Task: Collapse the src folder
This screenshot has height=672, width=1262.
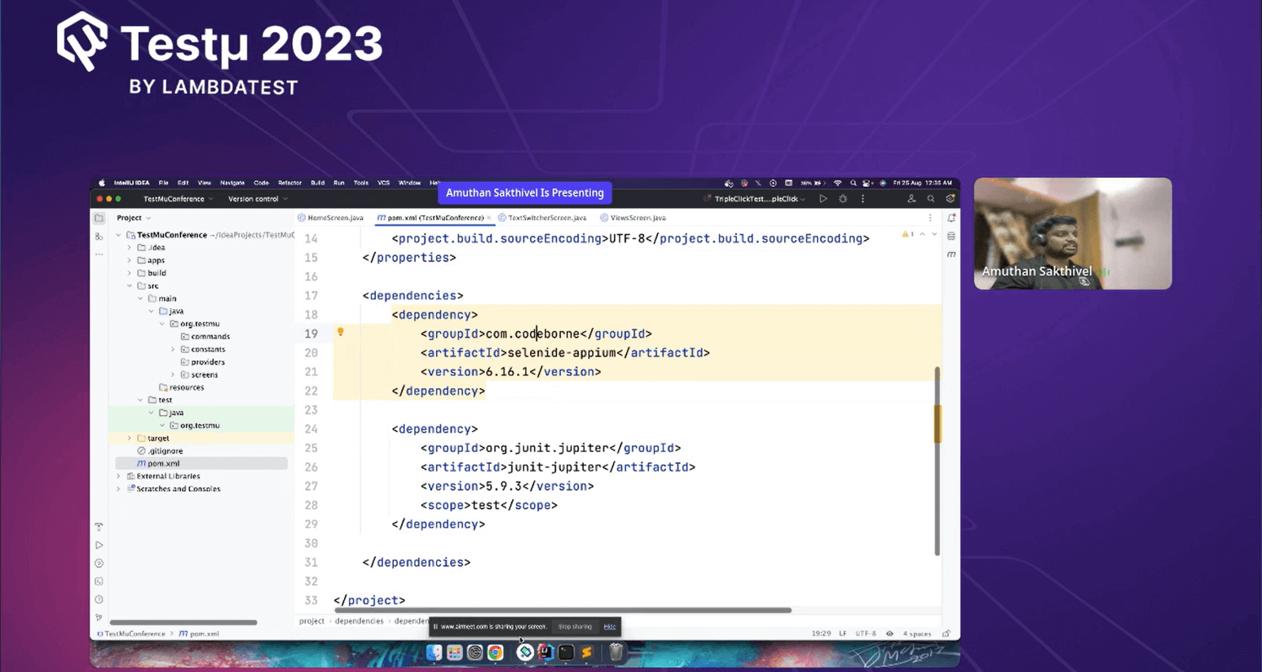Action: point(130,286)
